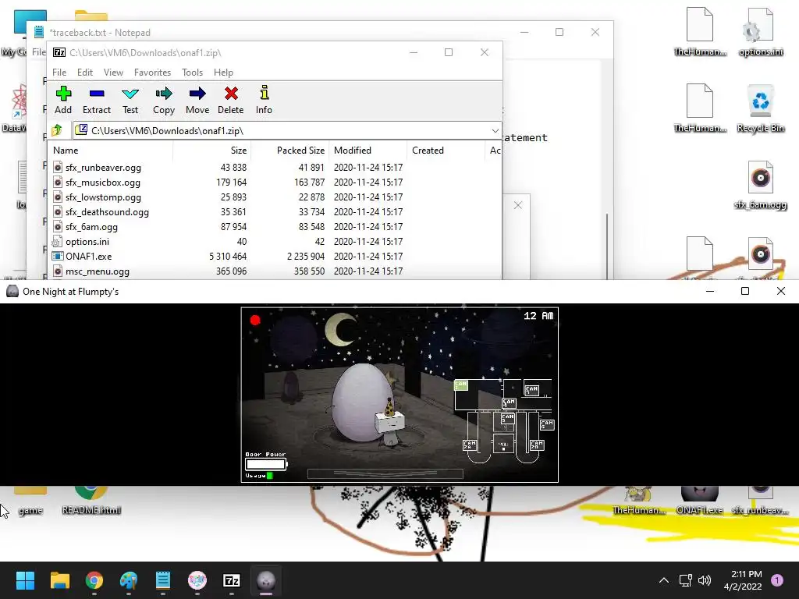Click the camera monitor flip bar in game
This screenshot has height=599, width=799.
click(385, 473)
